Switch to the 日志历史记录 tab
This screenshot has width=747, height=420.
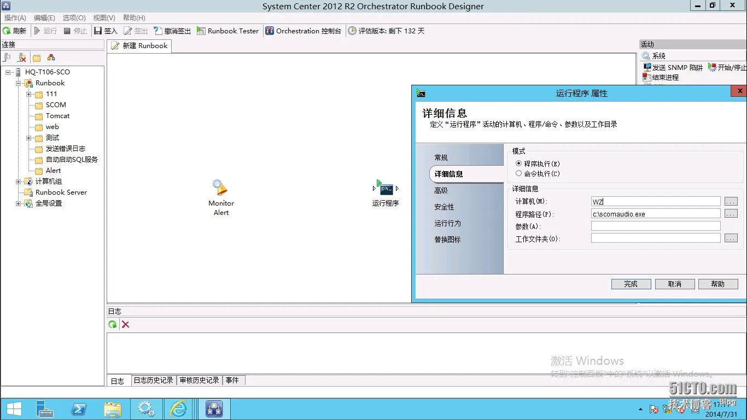154,380
